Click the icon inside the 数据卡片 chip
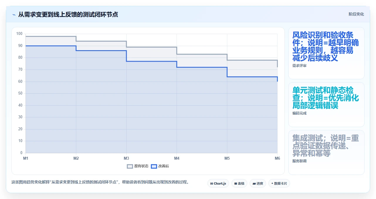Screen dimensions: 376x199 (272, 183)
